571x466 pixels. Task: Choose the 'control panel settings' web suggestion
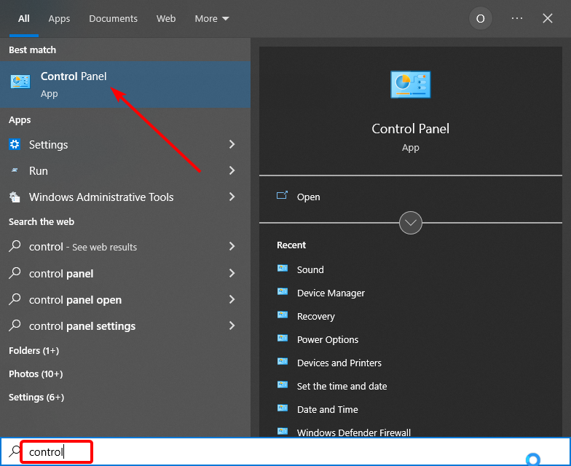(82, 326)
